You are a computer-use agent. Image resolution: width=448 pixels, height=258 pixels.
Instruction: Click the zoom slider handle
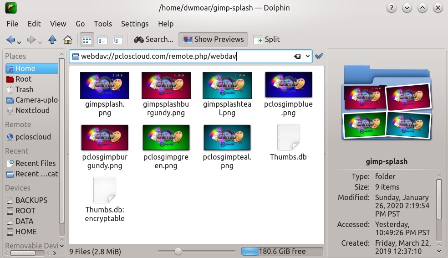[178, 252]
